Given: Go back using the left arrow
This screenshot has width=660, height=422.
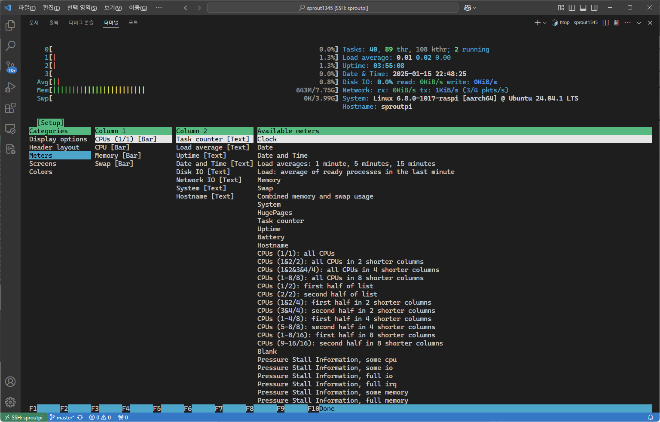Looking at the screenshot, I should pos(186,8).
